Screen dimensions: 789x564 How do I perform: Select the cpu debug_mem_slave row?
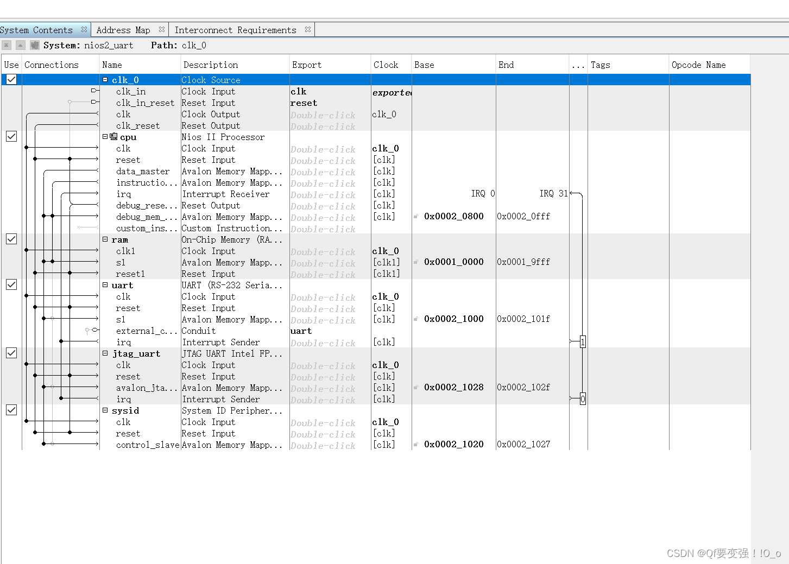tap(376, 217)
